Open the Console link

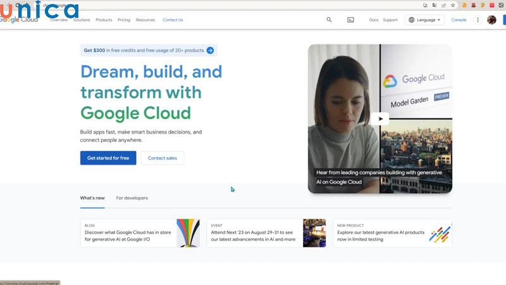459,20
